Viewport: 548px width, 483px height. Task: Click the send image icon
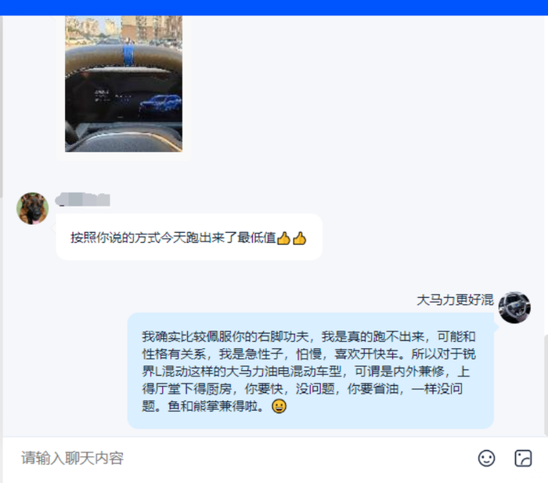pyautogui.click(x=523, y=458)
